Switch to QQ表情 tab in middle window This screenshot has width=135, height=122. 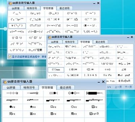tap(55, 42)
